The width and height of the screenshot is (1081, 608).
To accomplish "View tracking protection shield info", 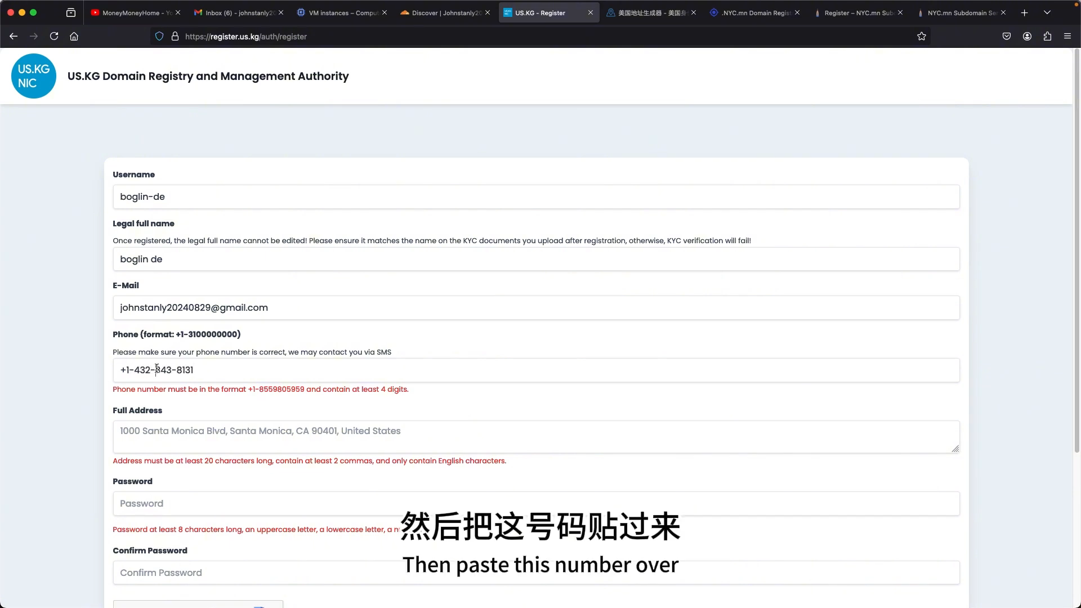I will coord(159,37).
